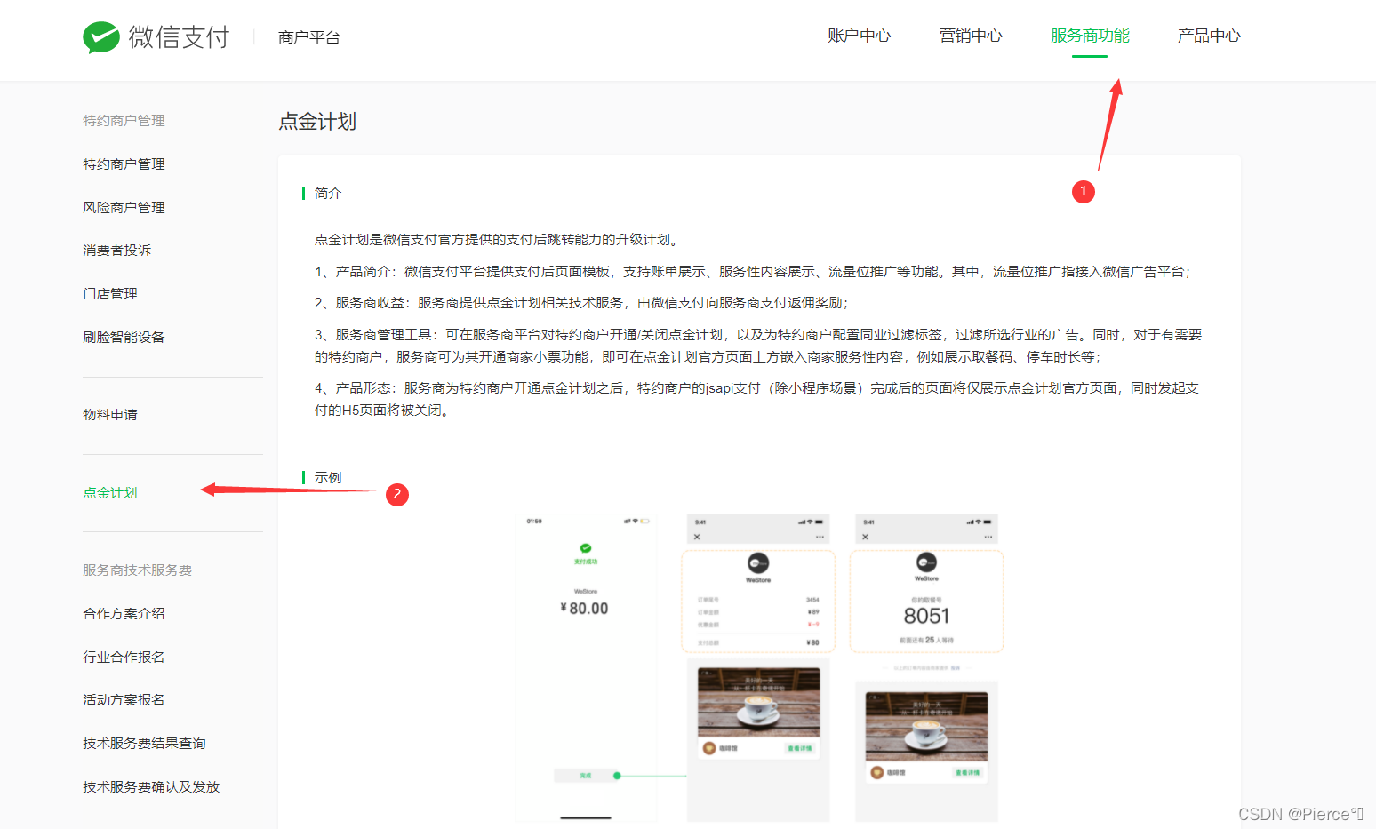This screenshot has height=829, width=1376.
Task: Click the WeStore avatar in the right mockup
Action: pos(926,562)
